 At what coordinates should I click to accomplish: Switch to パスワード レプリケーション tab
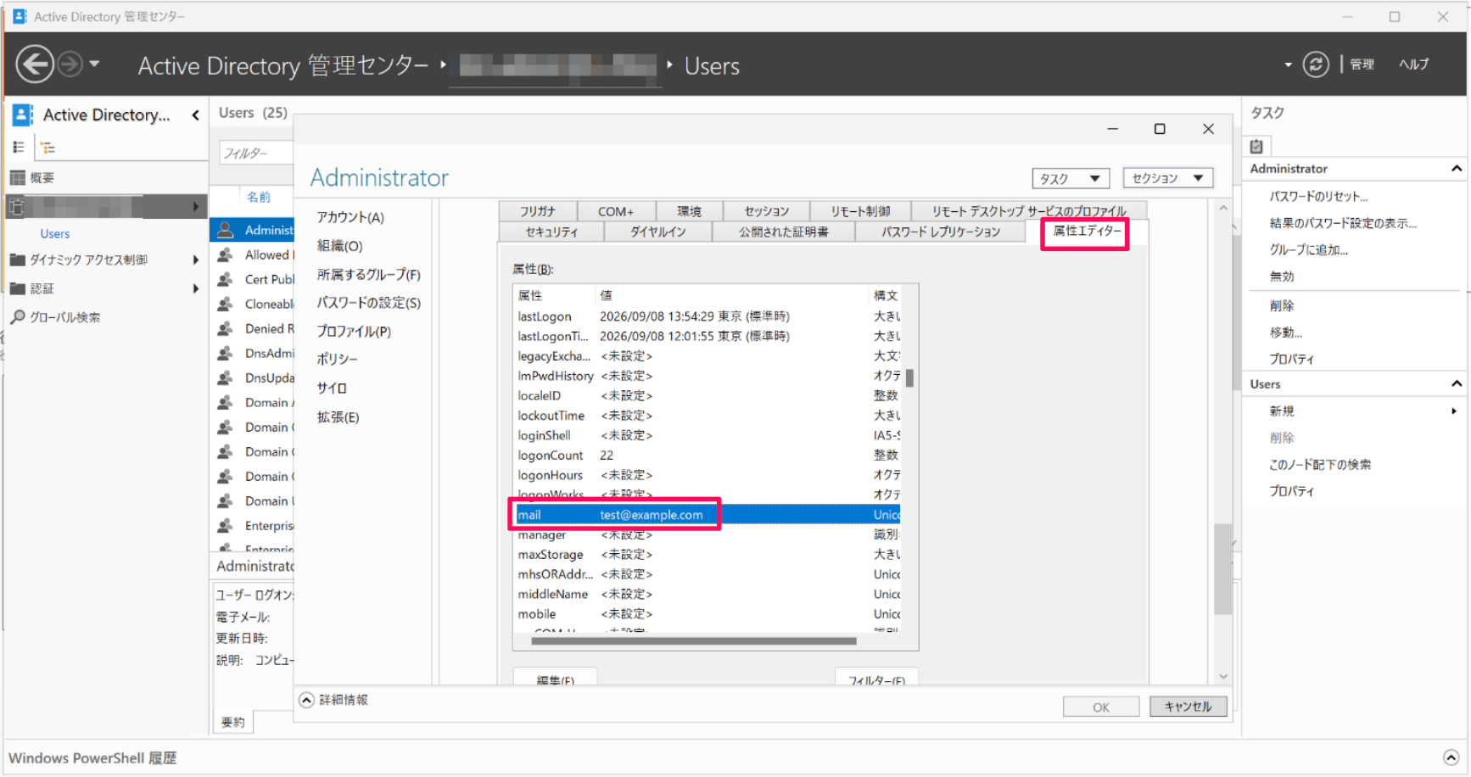(x=941, y=232)
